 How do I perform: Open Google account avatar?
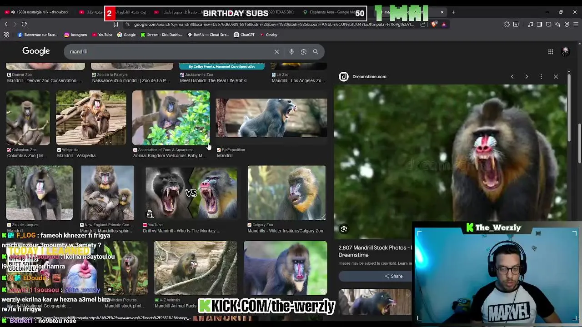(566, 52)
